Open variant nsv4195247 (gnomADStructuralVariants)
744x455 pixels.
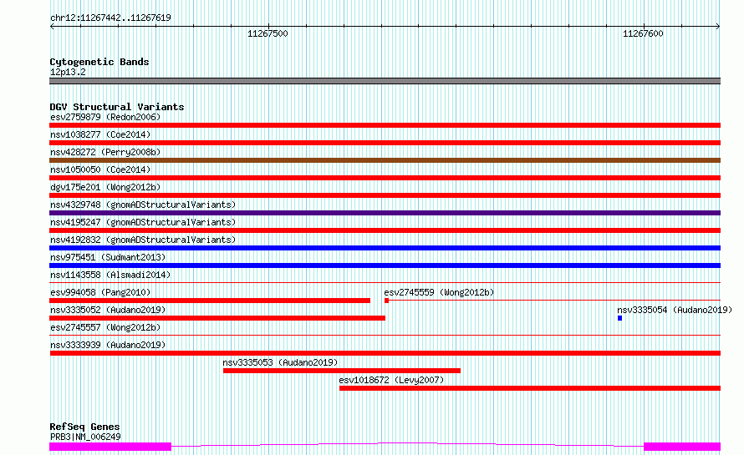pyautogui.click(x=143, y=222)
